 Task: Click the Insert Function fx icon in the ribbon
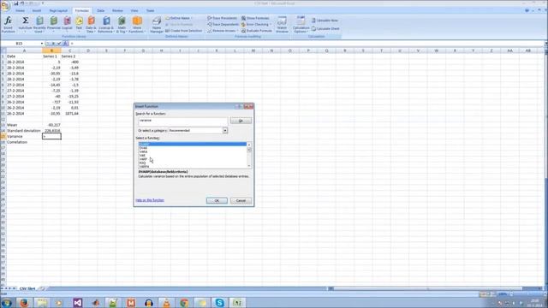8,25
